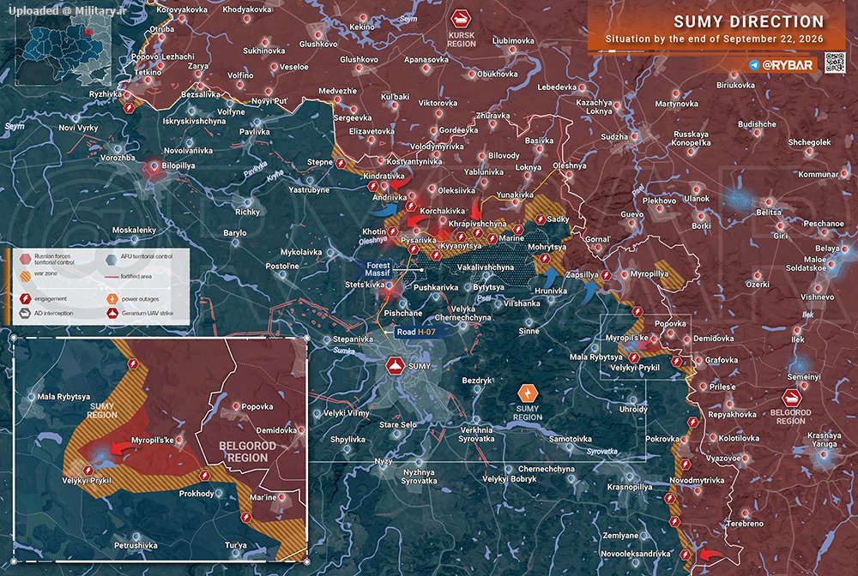Click the 'Forest Massif' callout label
The height and width of the screenshot is (576, 858).
378,269
